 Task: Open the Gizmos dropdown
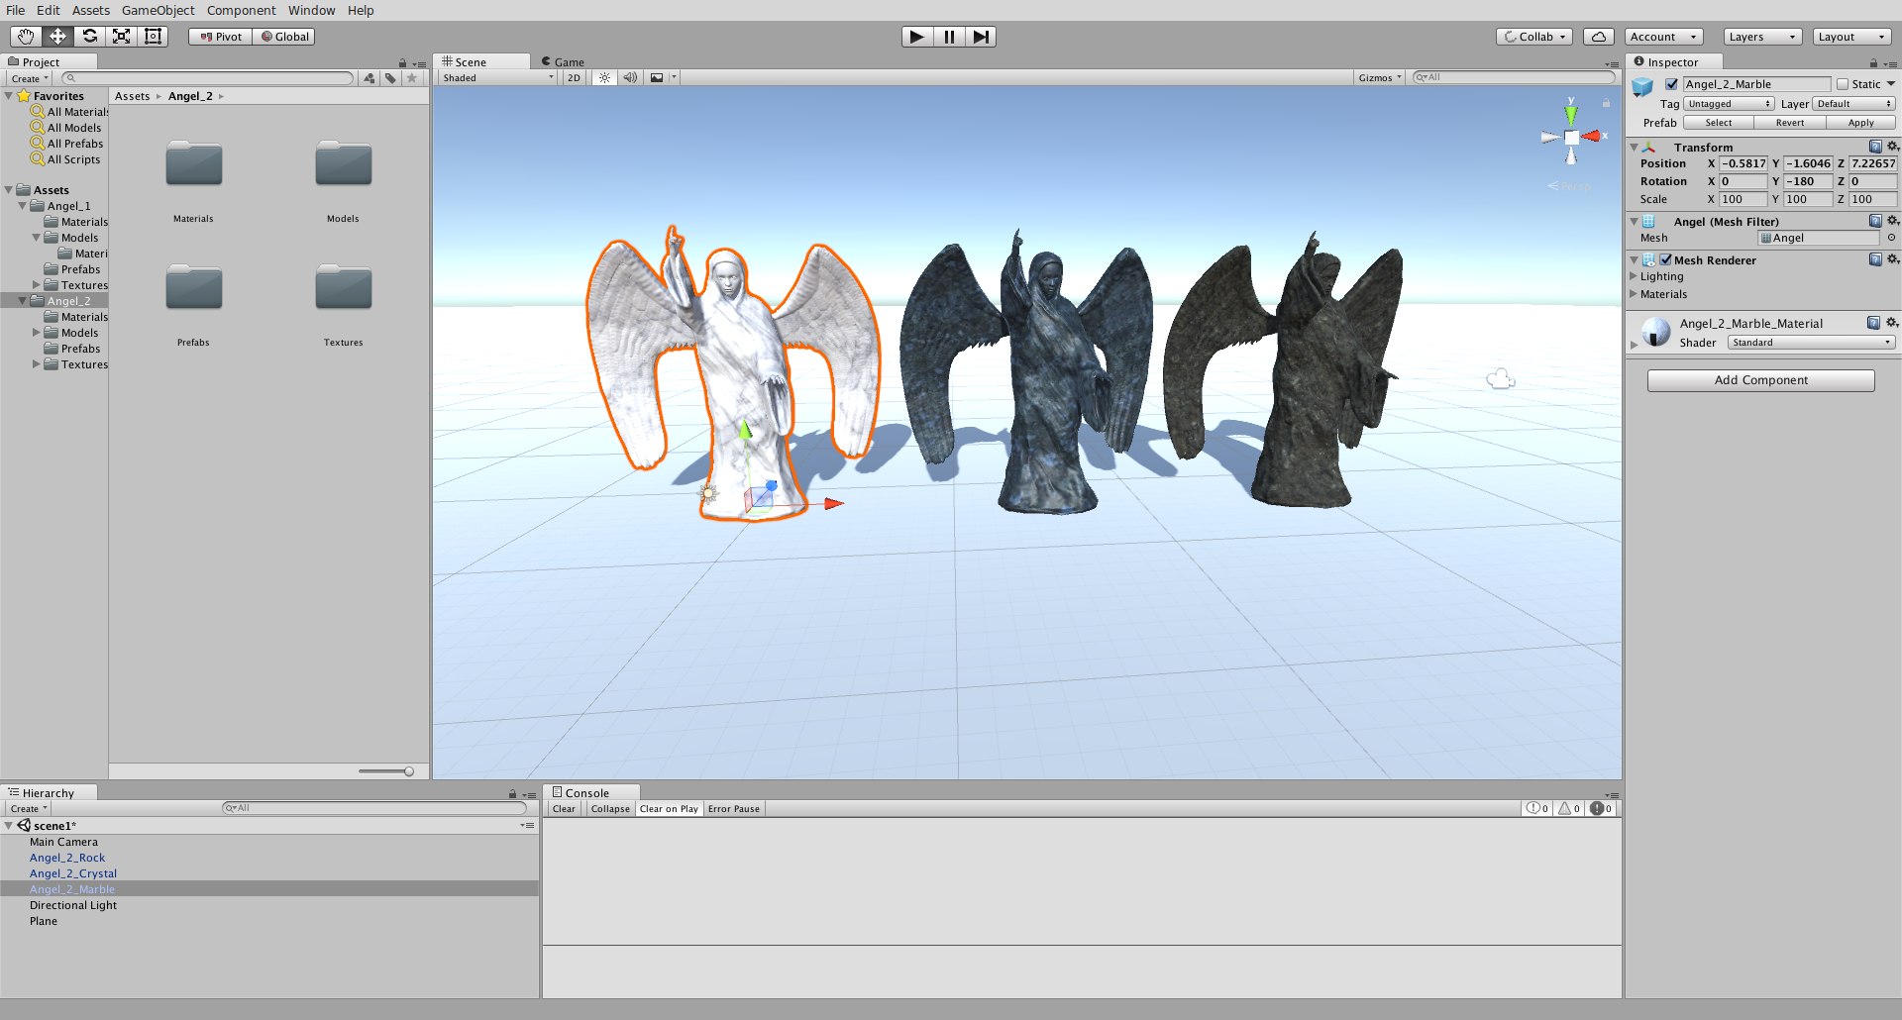(x=1380, y=77)
